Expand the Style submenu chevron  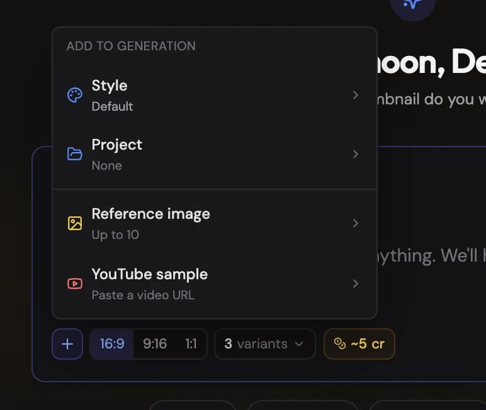356,95
